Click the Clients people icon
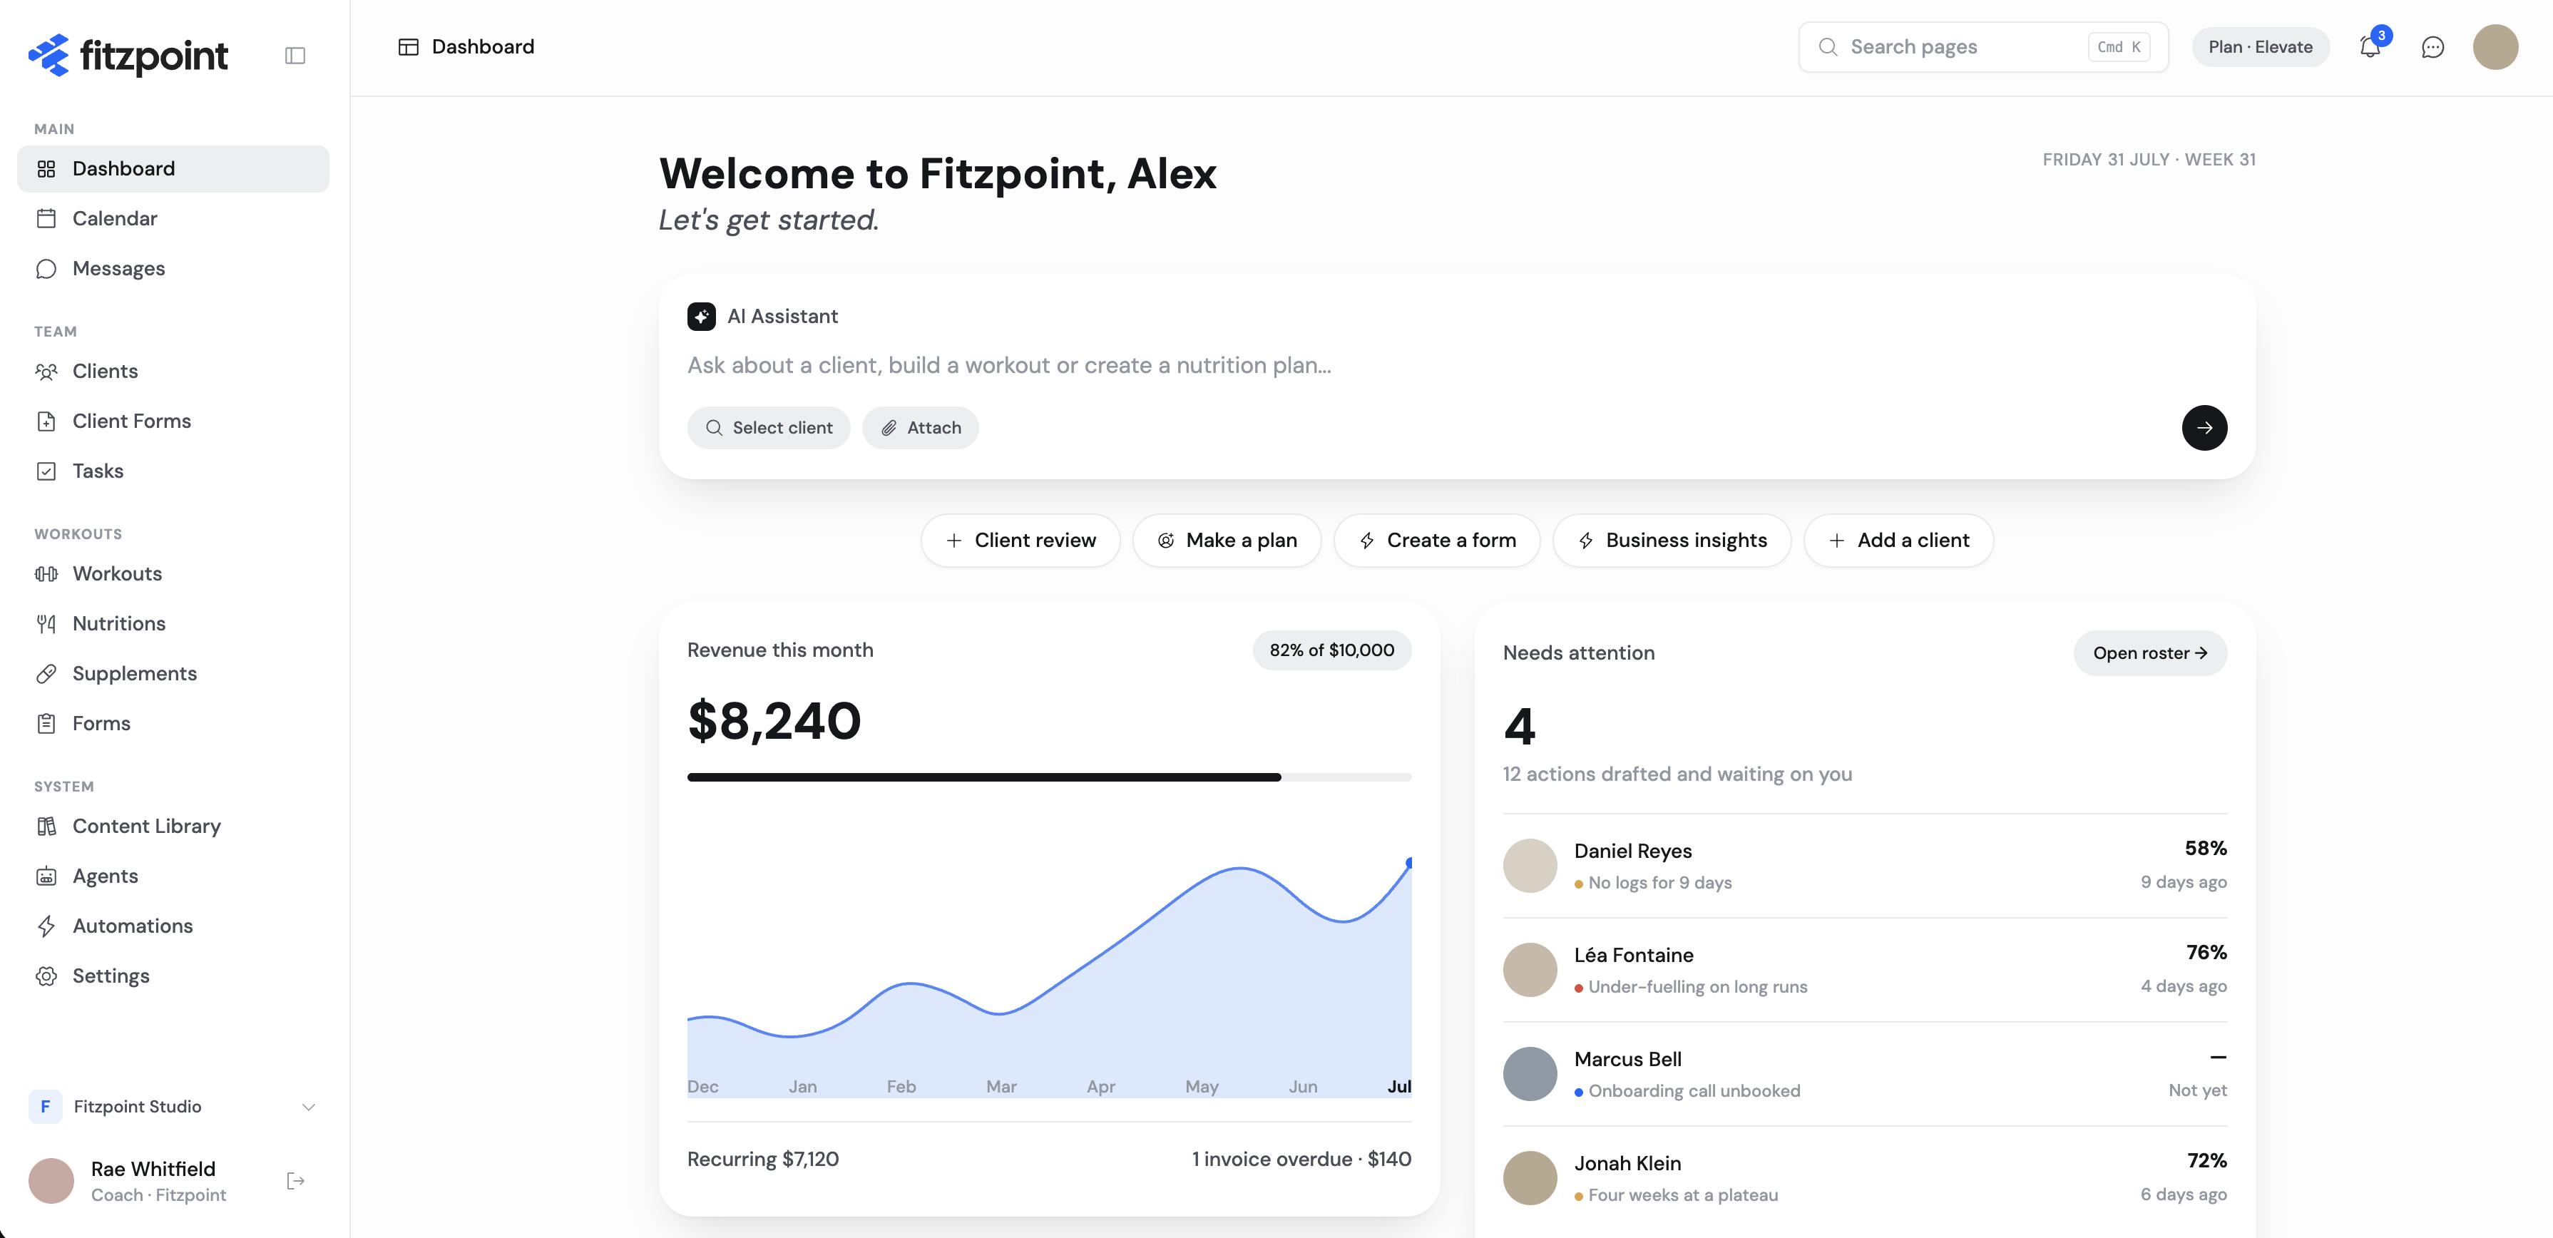2553x1238 pixels. click(x=46, y=372)
